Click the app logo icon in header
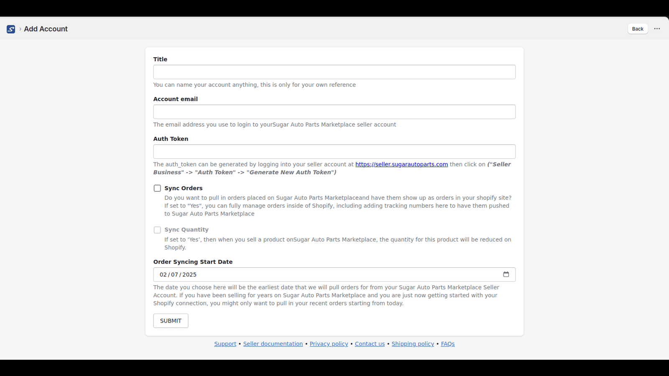 [11, 29]
